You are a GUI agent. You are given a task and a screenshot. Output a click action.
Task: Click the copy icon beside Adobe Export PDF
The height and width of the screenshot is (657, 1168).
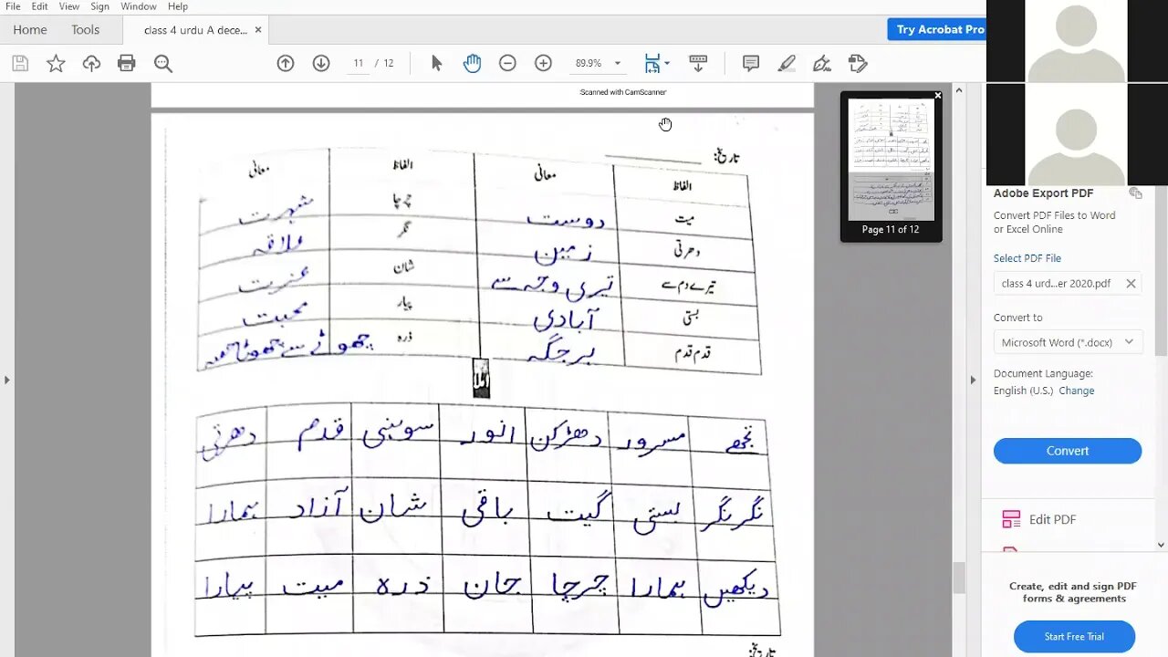[1135, 193]
